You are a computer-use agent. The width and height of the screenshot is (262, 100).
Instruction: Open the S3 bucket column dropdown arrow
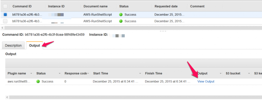coord(249,73)
